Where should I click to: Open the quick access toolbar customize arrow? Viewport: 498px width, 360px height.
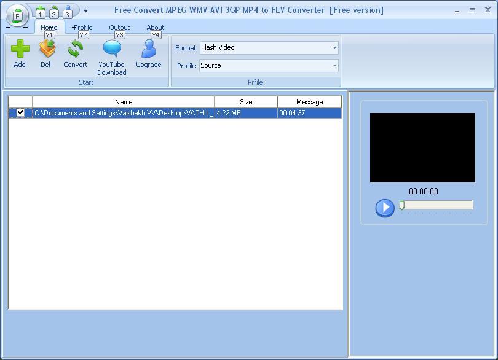[x=85, y=10]
